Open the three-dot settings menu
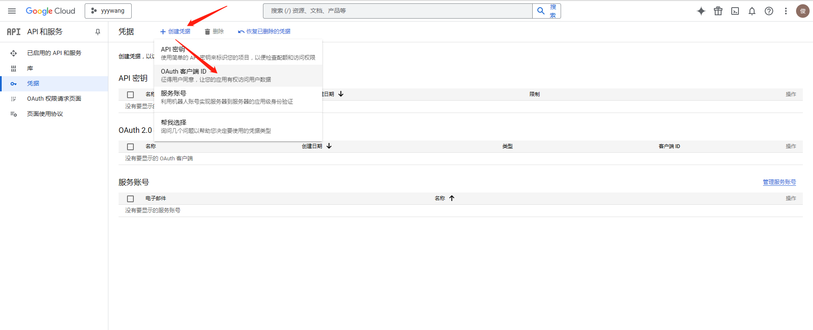This screenshot has width=813, height=330. [x=786, y=11]
